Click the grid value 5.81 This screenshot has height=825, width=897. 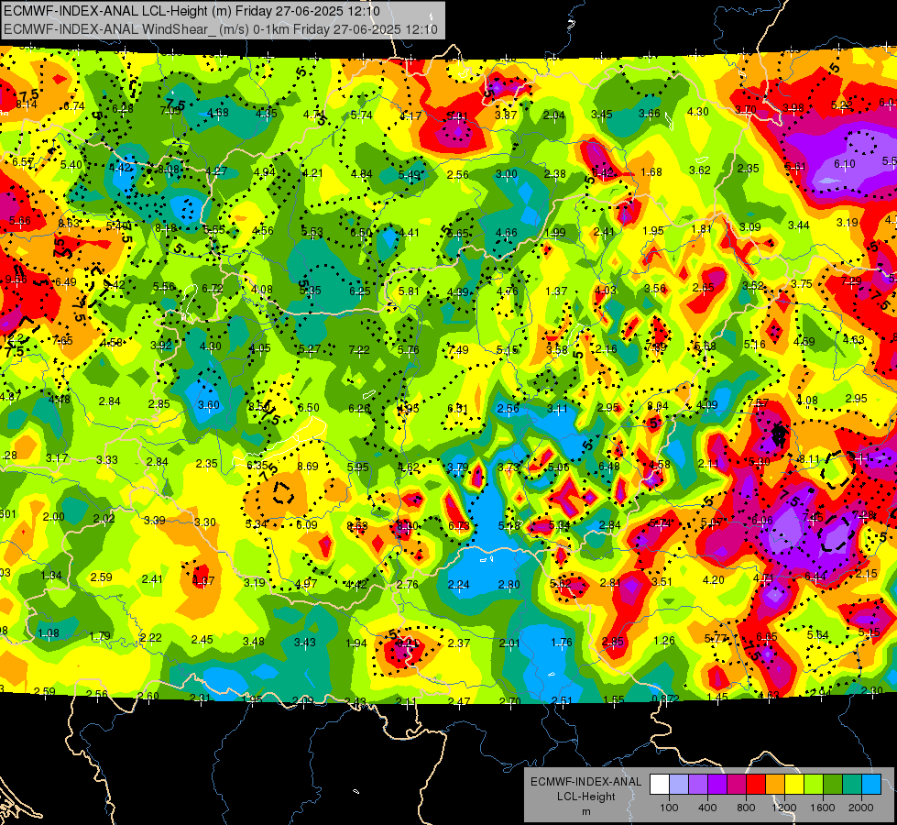click(409, 291)
